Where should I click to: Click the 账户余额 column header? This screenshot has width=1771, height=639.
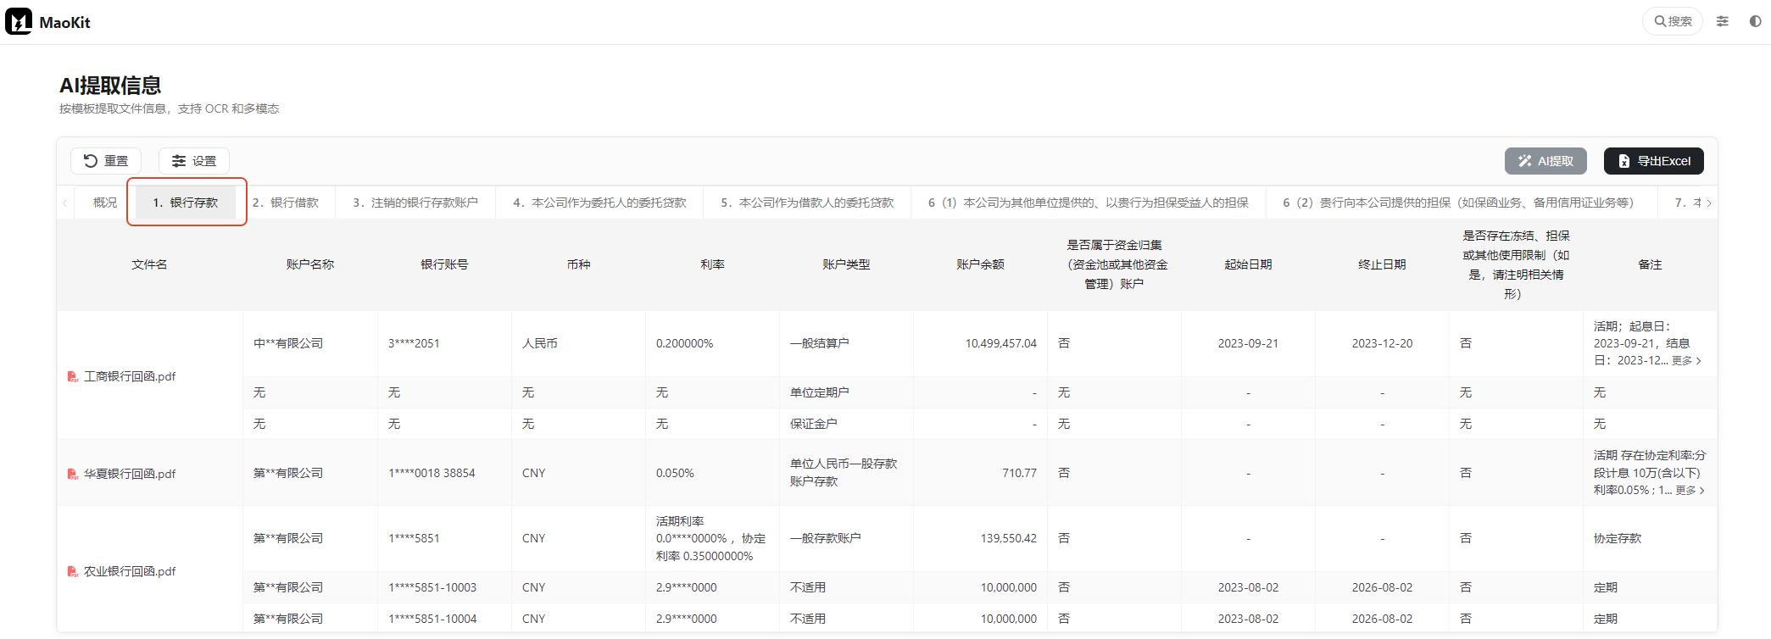click(x=980, y=264)
